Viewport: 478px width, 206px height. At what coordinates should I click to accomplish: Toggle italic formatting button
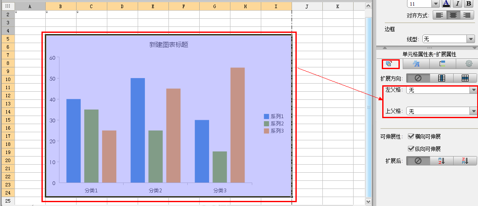(x=457, y=3)
